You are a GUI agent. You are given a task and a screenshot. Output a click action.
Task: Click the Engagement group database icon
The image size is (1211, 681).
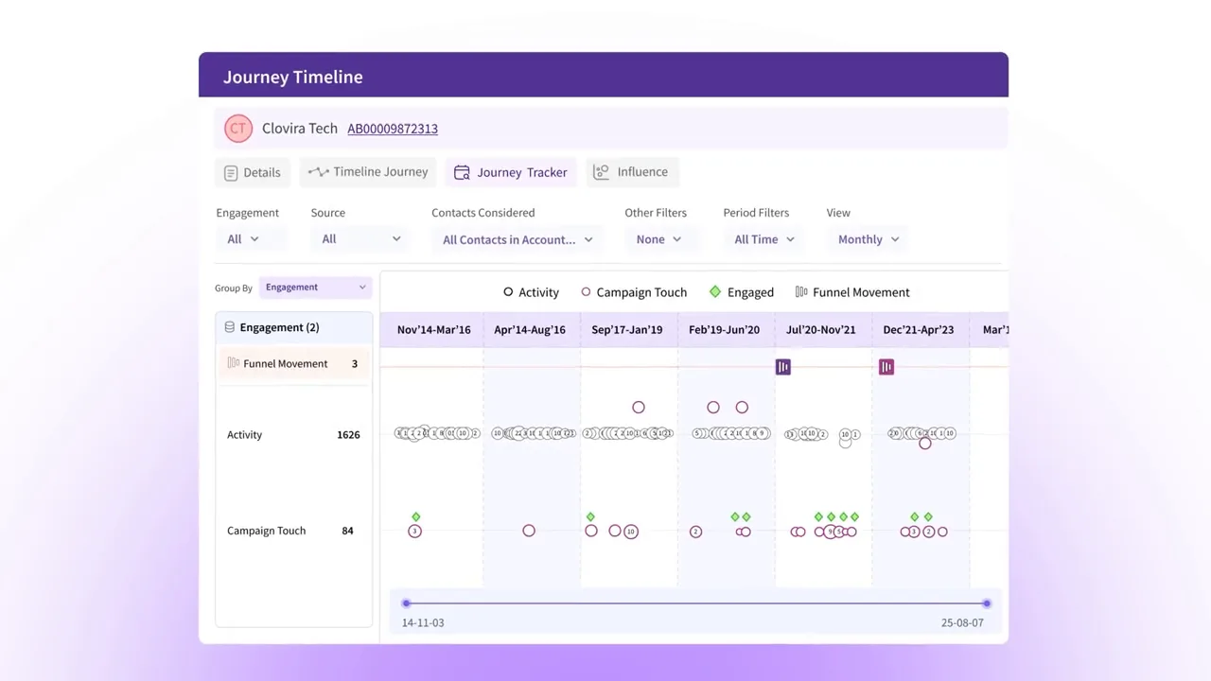[230, 327]
